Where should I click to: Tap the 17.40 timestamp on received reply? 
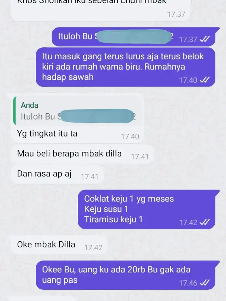coord(130,137)
